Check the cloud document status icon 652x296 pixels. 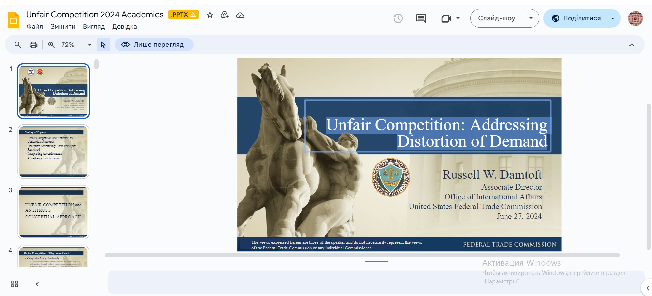tap(240, 15)
